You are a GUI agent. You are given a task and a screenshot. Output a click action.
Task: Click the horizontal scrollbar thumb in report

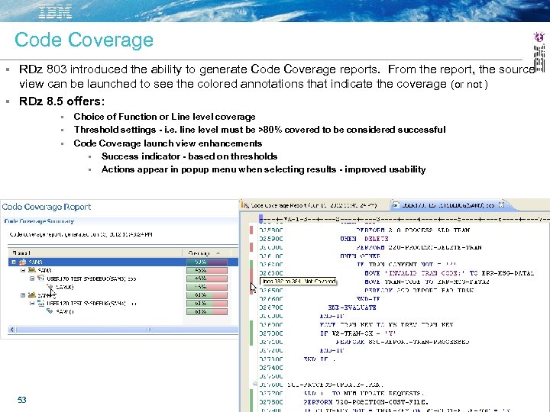point(128,330)
